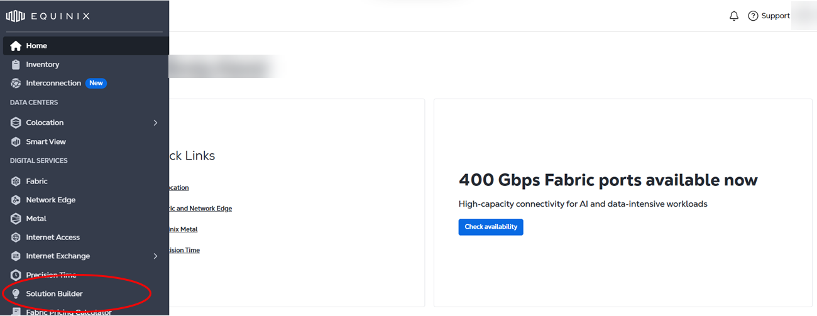Click the Fabric hexagon icon
Viewport: 817px width, 316px height.
click(16, 182)
